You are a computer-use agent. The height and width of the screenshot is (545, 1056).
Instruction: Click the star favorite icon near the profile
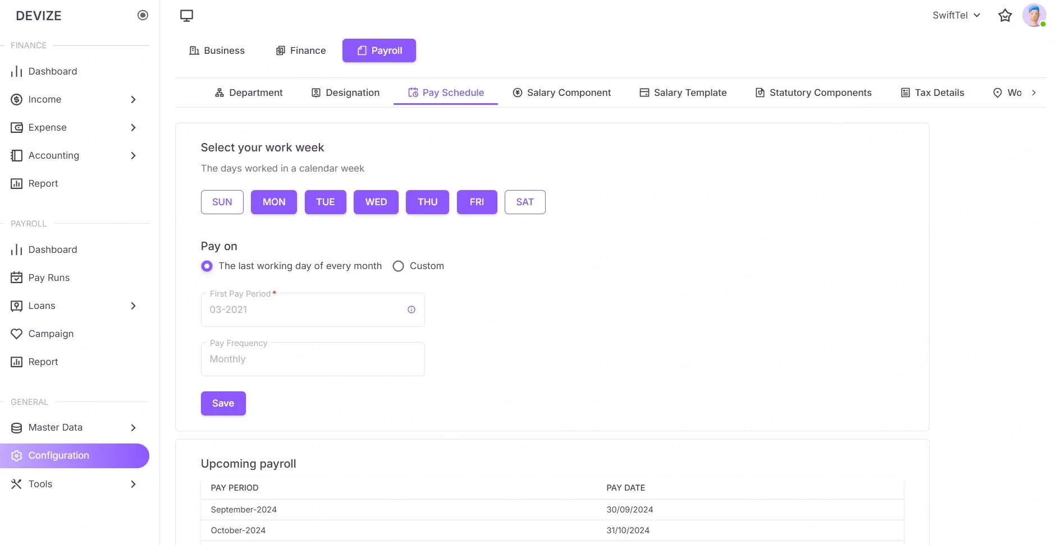1004,15
